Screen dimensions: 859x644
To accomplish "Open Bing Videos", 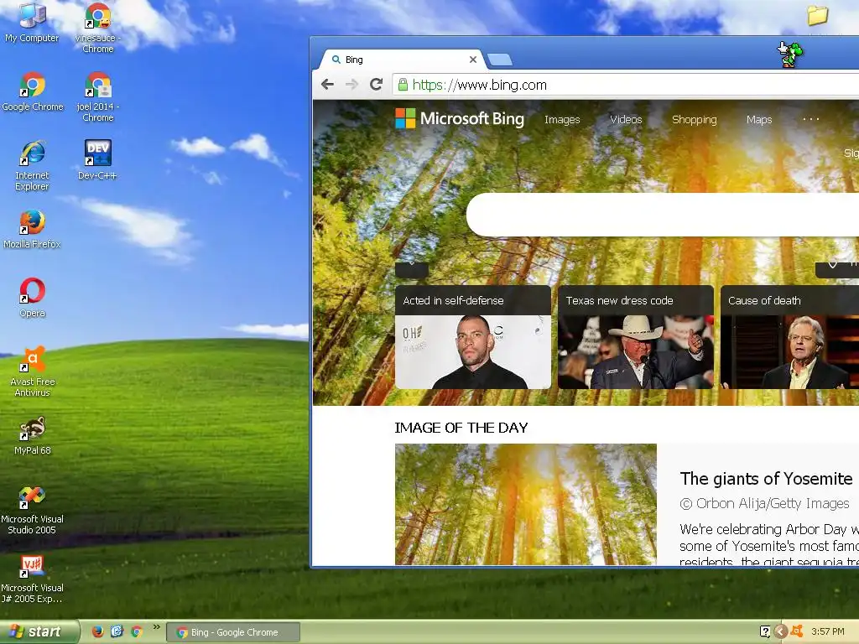I will click(x=626, y=119).
